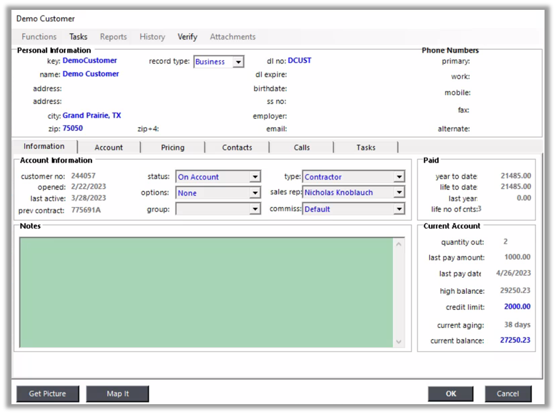The image size is (556, 414).
Task: Go to the Calls tab
Action: pos(301,147)
